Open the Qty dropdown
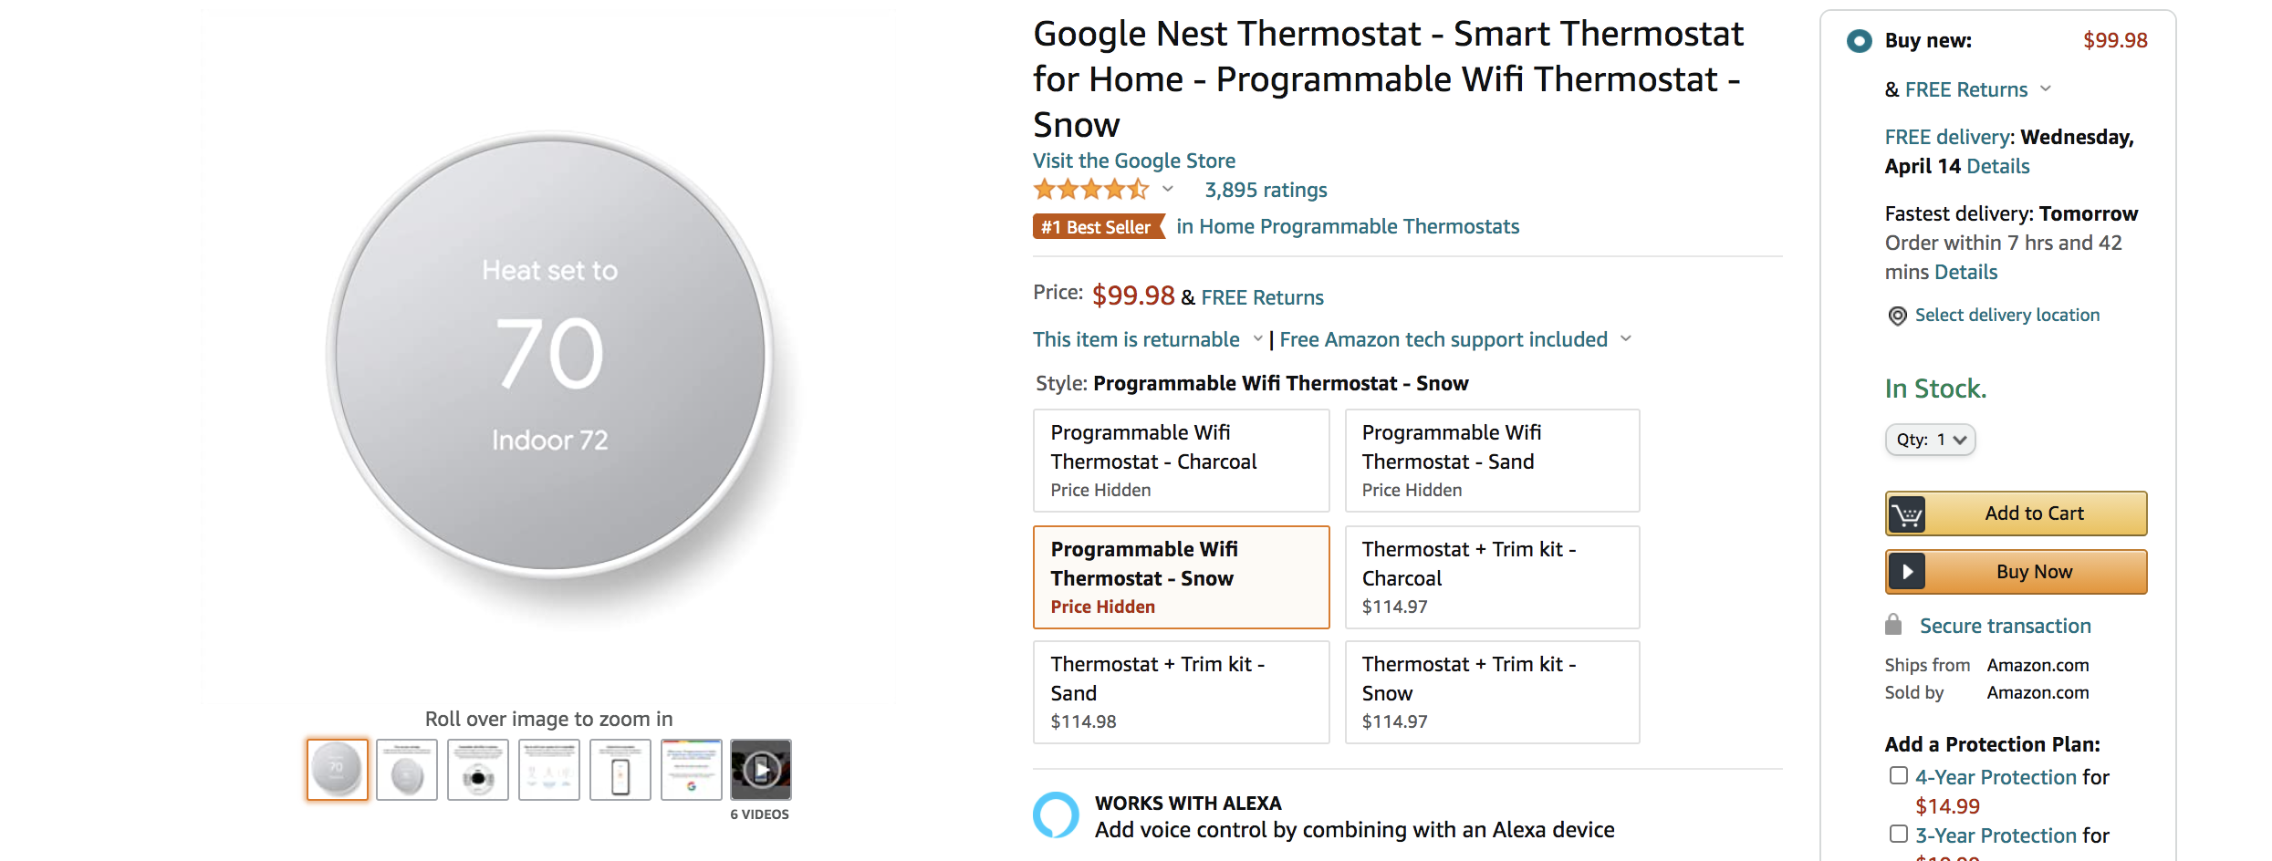The height and width of the screenshot is (861, 2272). pos(1930,440)
